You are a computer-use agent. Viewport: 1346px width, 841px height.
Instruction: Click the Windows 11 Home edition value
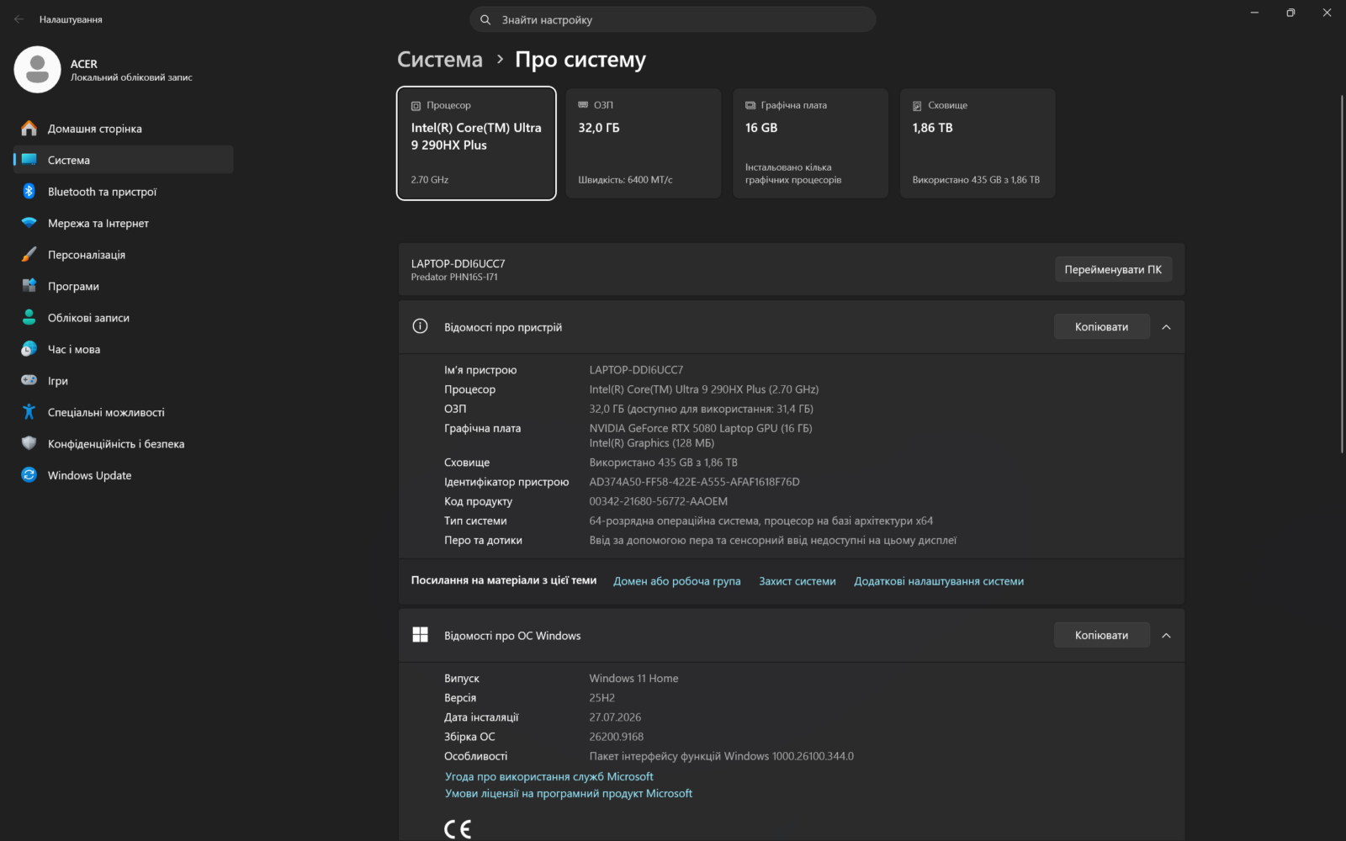[633, 679]
